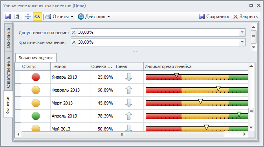Screen dimensions: 264x147
Task: Click the upper panel scroll up arrow
Action: pyautogui.click(x=253, y=27)
